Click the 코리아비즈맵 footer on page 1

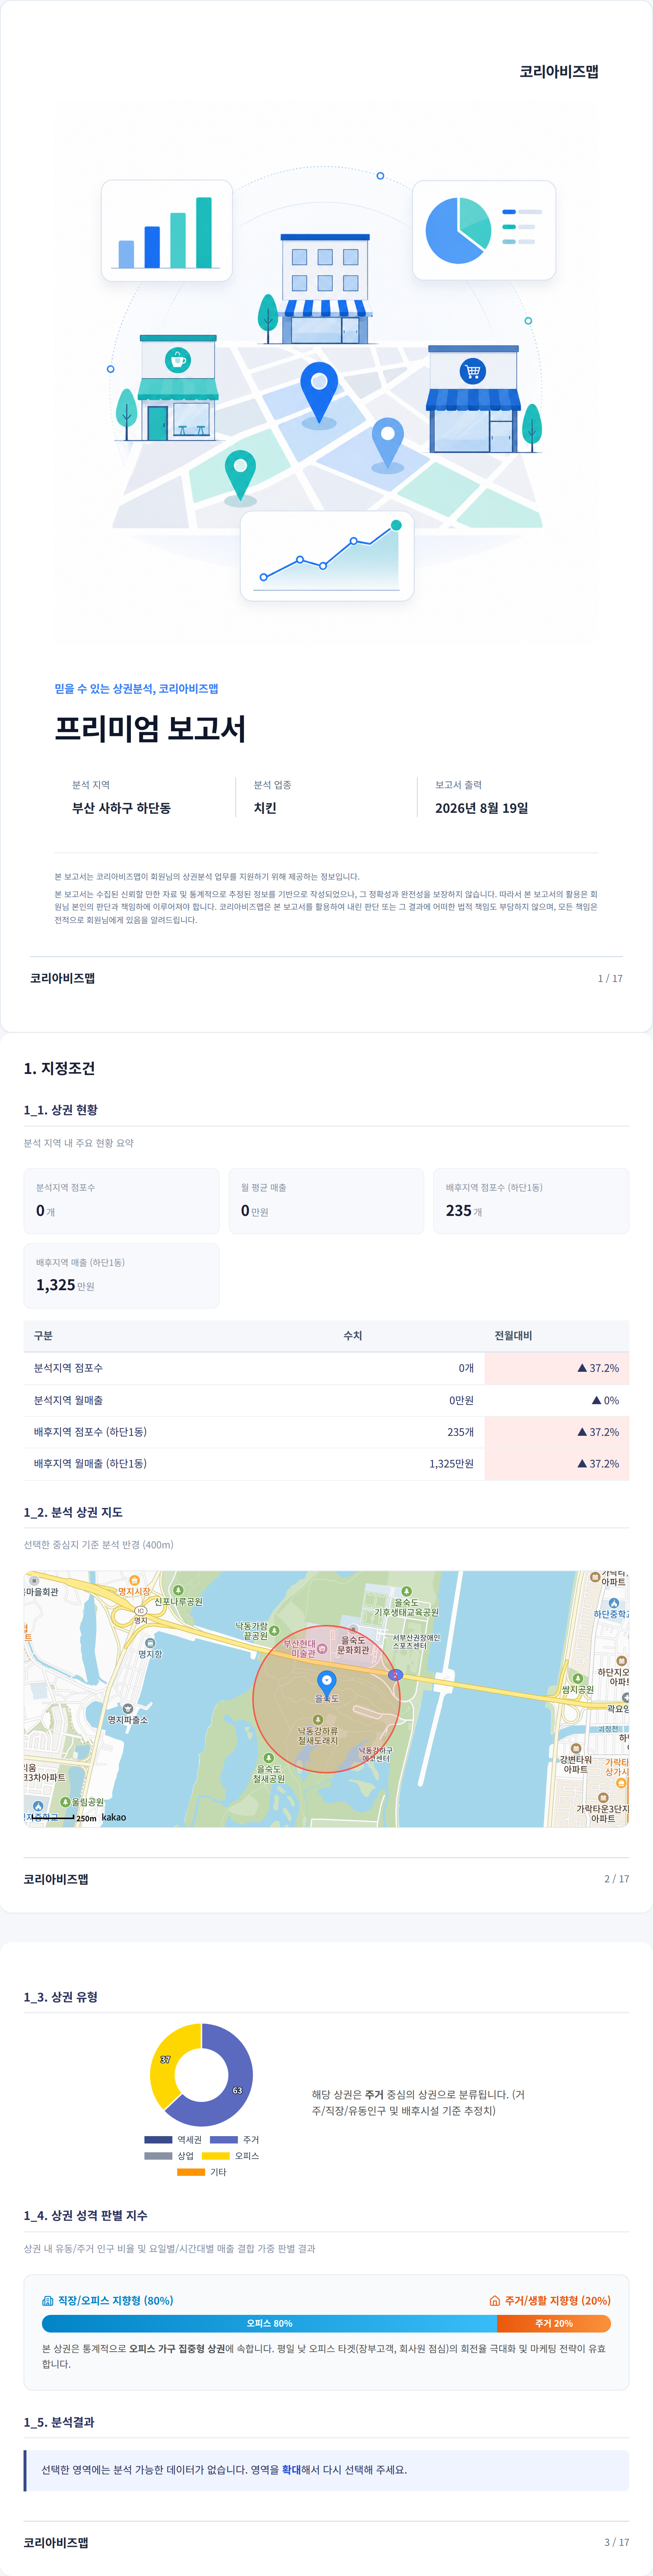tap(62, 978)
